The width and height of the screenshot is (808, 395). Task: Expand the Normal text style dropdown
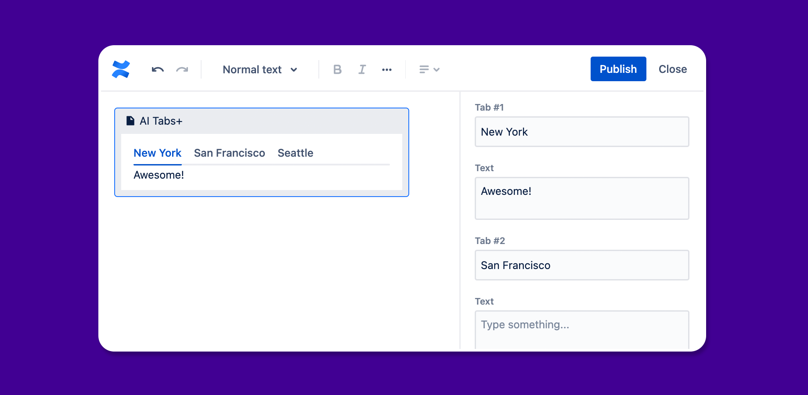260,69
